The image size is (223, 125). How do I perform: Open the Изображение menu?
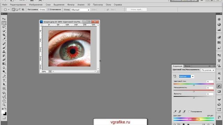coord(36,5)
